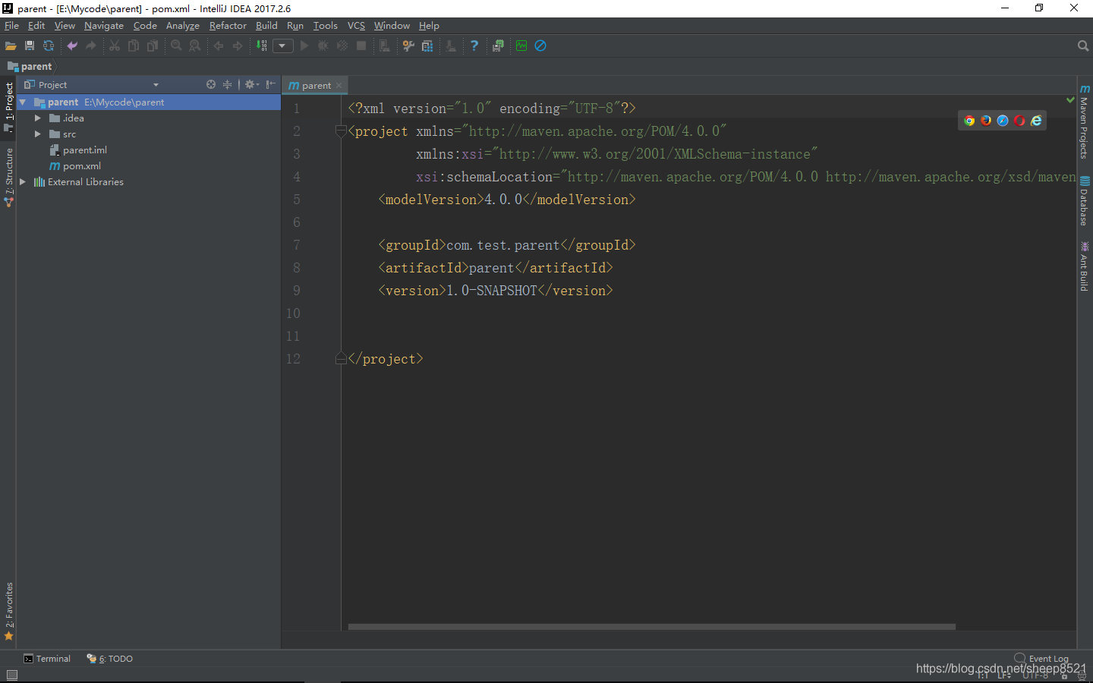Viewport: 1093px width, 683px height.
Task: Click Search Everywhere magnifier icon
Action: pyautogui.click(x=1083, y=46)
